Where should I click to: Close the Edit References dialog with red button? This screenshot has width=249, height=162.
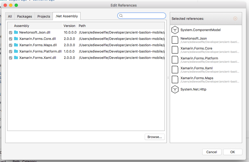coord(5,5)
